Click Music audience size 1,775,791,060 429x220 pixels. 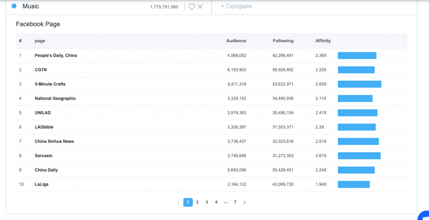tap(164, 7)
